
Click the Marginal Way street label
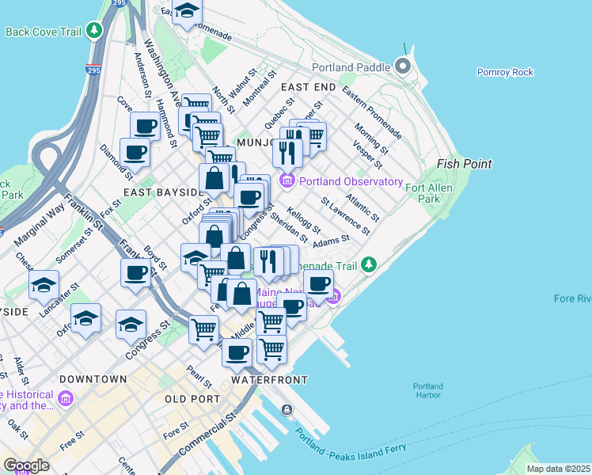pyautogui.click(x=40, y=225)
